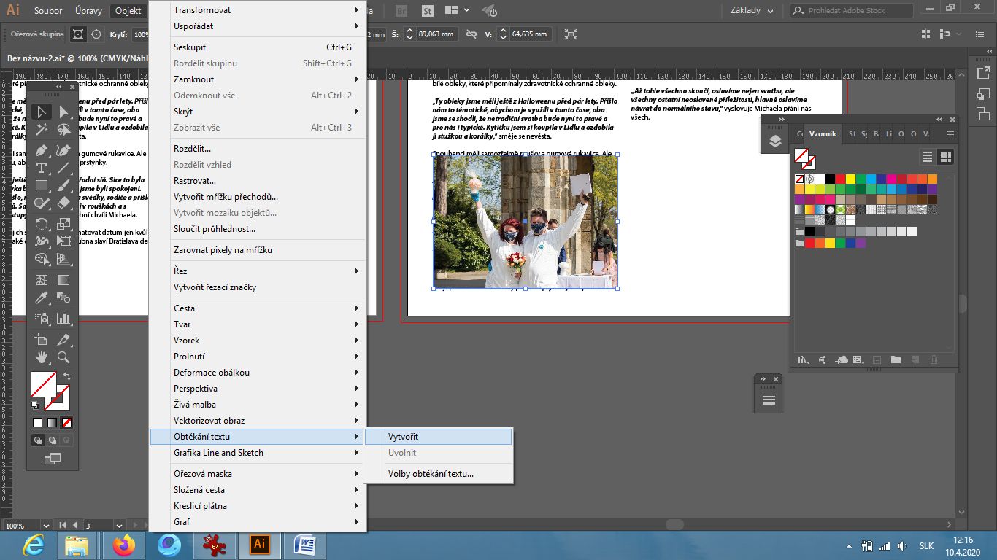This screenshot has width=997, height=560.
Task: Select the Hand tool
Action: pyautogui.click(x=42, y=357)
